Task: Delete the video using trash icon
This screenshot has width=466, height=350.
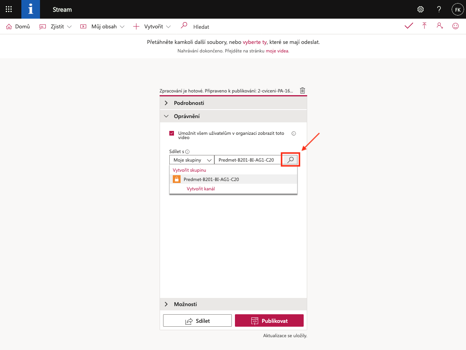Action: 303,91
